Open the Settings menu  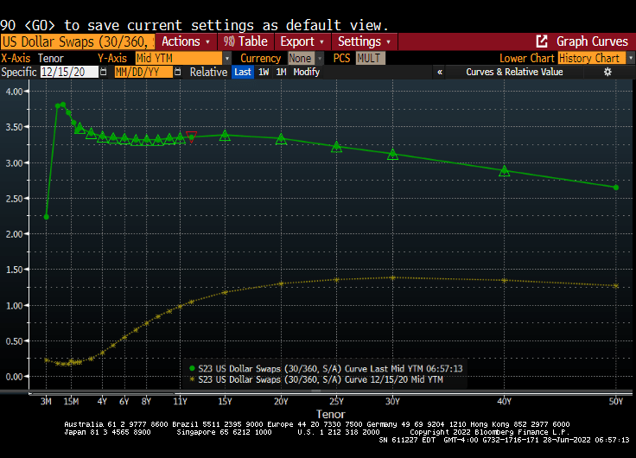(x=363, y=41)
